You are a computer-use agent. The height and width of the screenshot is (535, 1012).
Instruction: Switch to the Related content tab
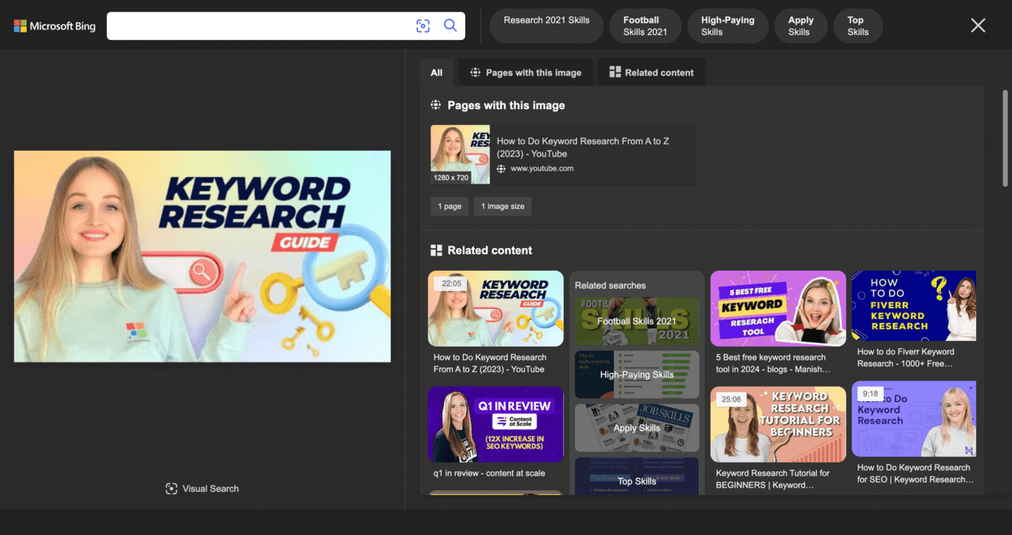650,72
